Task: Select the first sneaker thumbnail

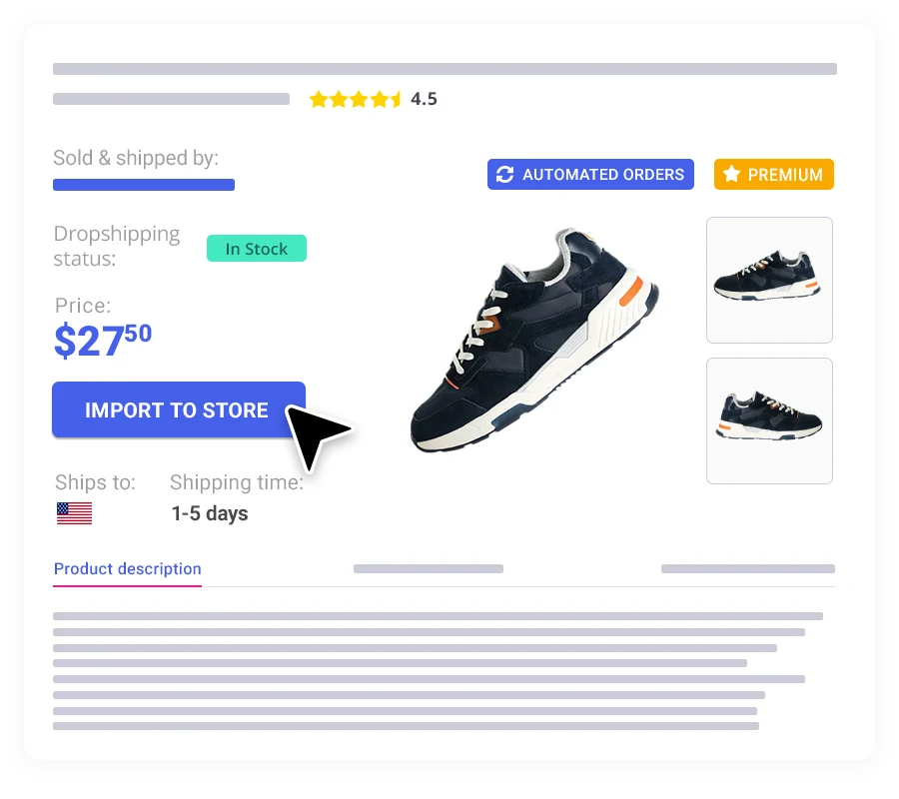Action: click(x=769, y=280)
